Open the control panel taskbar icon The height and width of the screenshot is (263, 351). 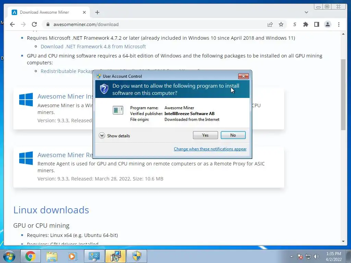pos(94,256)
